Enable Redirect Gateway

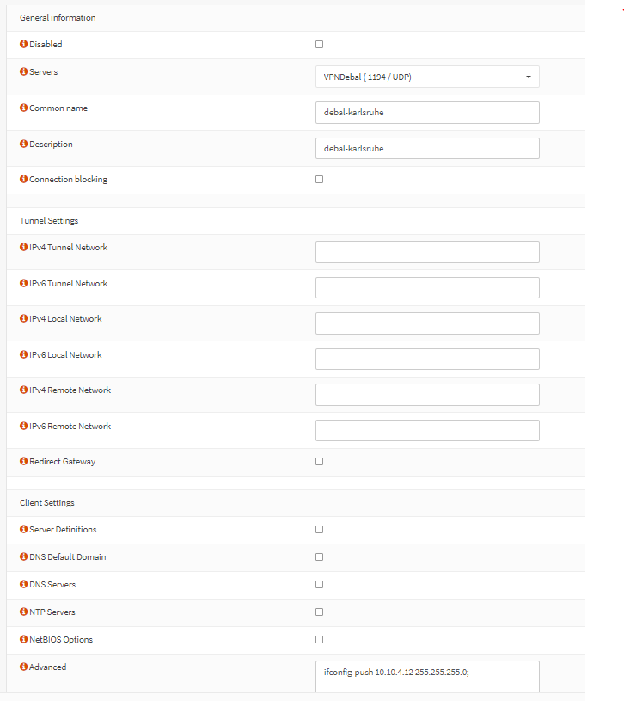point(319,461)
